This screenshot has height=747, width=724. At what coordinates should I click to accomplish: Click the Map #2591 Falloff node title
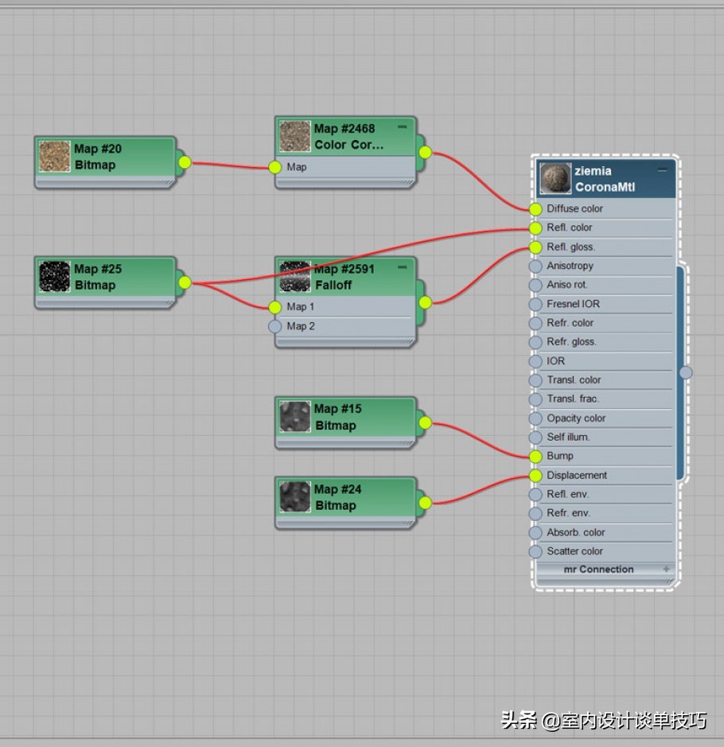click(x=344, y=278)
